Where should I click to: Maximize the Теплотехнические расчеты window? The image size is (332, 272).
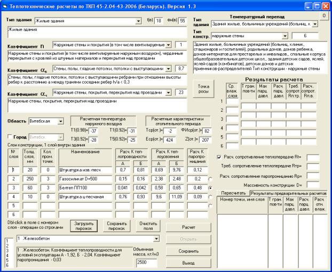click(x=317, y=6)
